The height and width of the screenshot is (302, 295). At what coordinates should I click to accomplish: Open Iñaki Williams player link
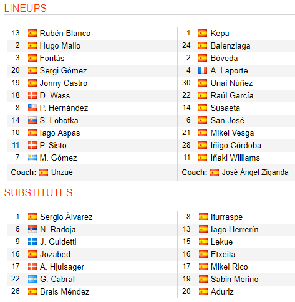pyautogui.click(x=235, y=158)
